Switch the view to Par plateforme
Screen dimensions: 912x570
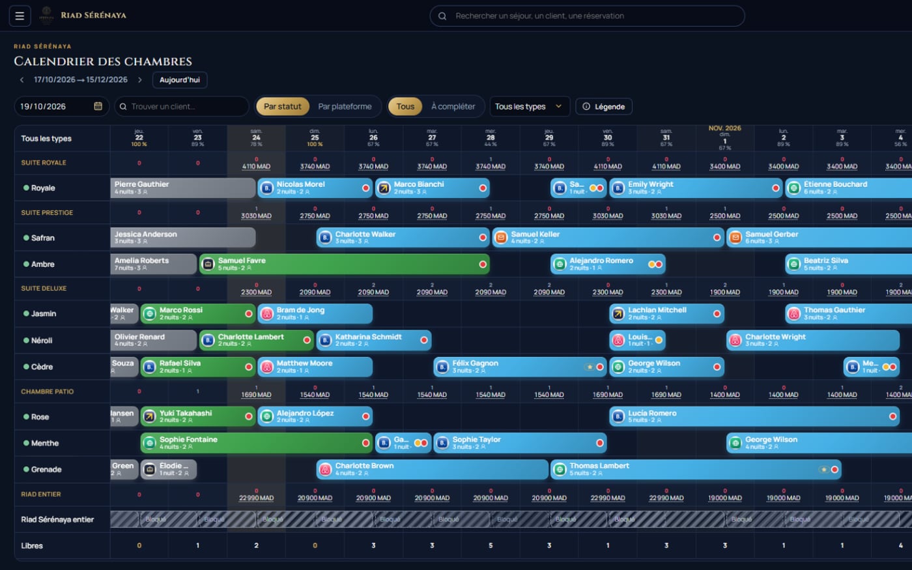tap(345, 106)
